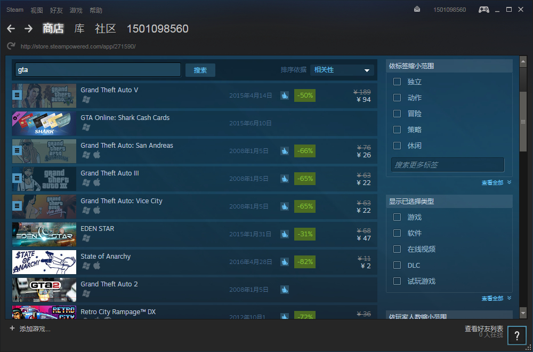Screen dimensions: 533x352
Task: Check the 休闲 tag filter
Action: [x=397, y=146]
